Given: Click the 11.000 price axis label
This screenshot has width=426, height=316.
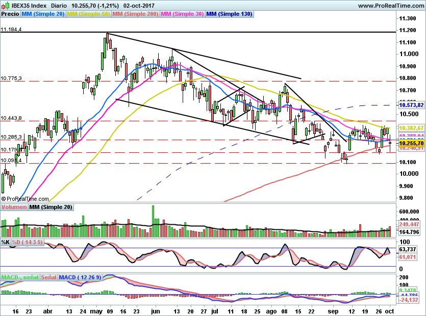Looking at the screenshot, I should [409, 54].
